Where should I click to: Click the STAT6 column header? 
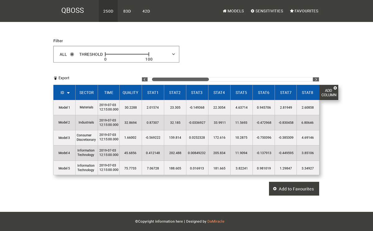tap(264, 93)
